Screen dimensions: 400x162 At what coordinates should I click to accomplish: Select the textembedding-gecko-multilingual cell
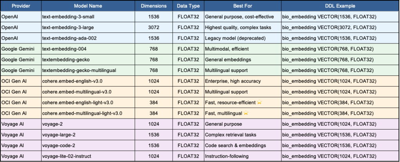pos(78,70)
